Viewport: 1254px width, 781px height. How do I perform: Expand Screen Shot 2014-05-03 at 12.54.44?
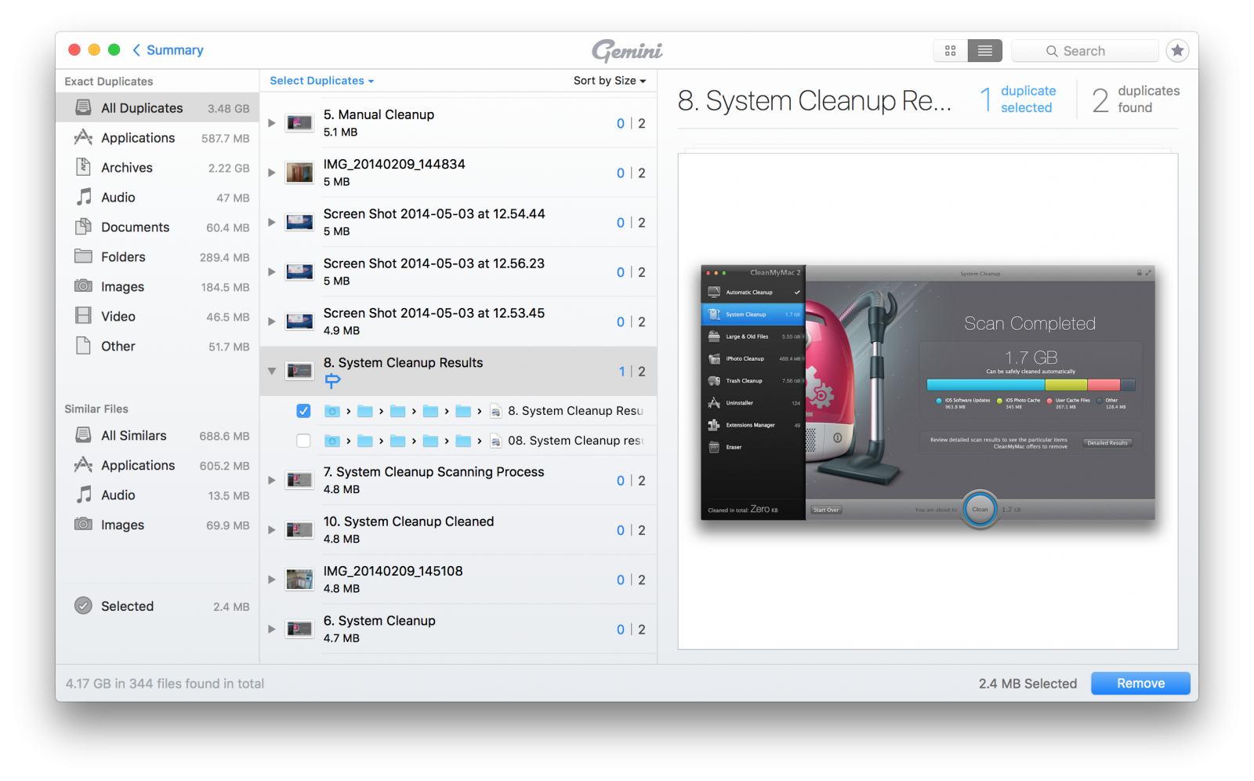coord(272,222)
